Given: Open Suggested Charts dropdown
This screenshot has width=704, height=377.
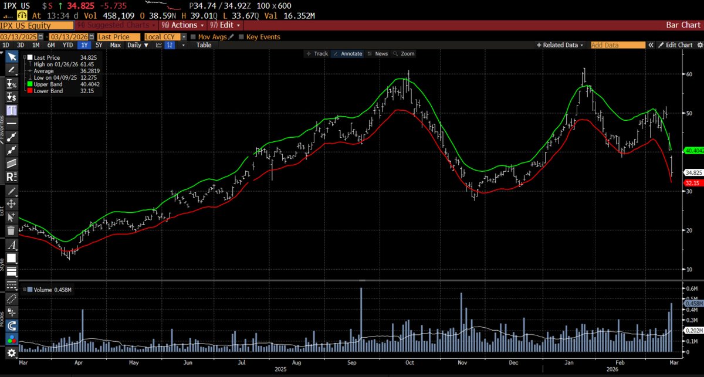Looking at the screenshot, I should click(x=117, y=25).
